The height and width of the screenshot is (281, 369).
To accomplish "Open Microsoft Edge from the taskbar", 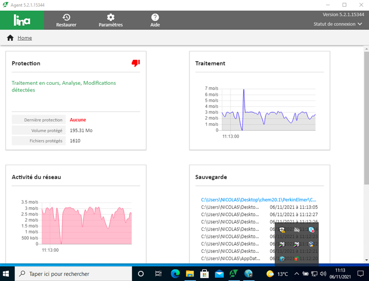I will (x=175, y=274).
